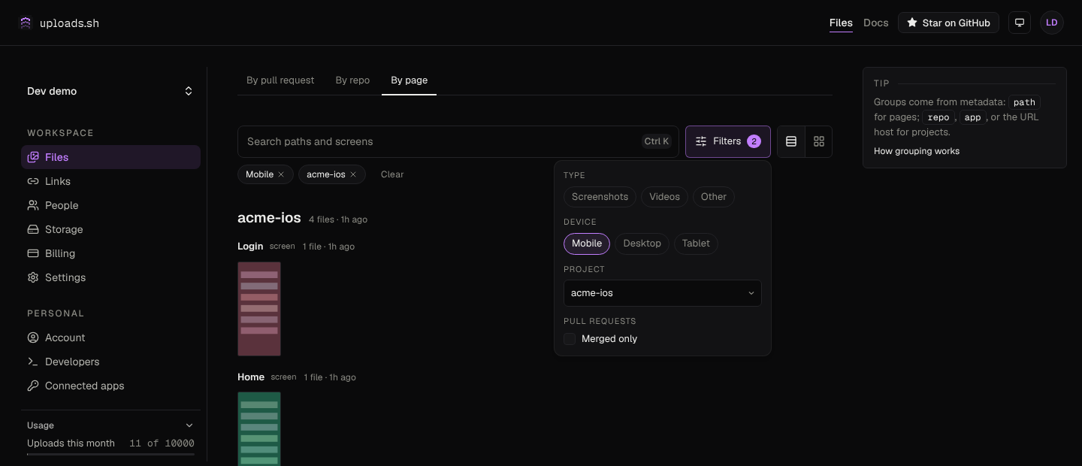The image size is (1082, 466).
Task: Toggle the Tablet device filter
Action: click(x=696, y=244)
